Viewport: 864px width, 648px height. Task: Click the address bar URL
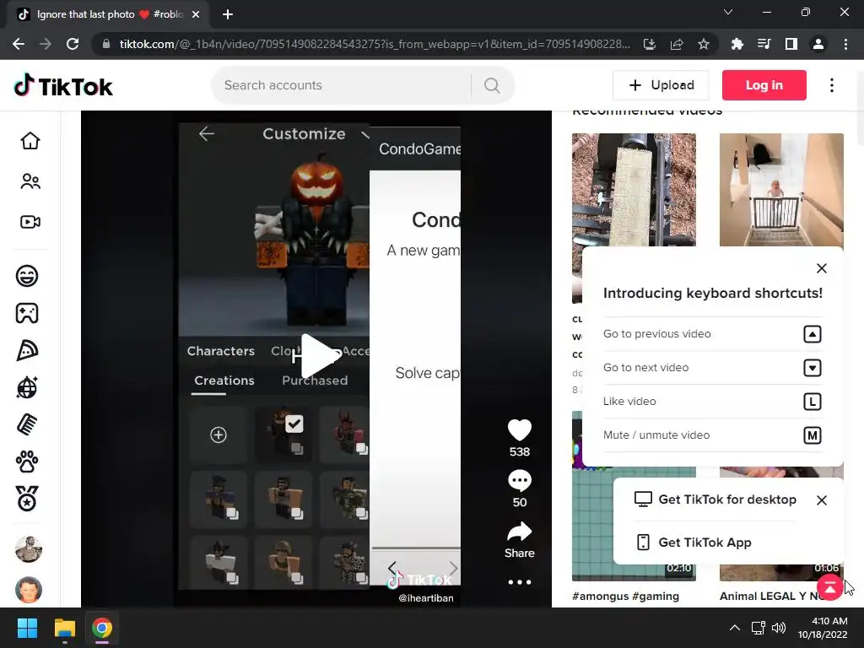coord(375,44)
